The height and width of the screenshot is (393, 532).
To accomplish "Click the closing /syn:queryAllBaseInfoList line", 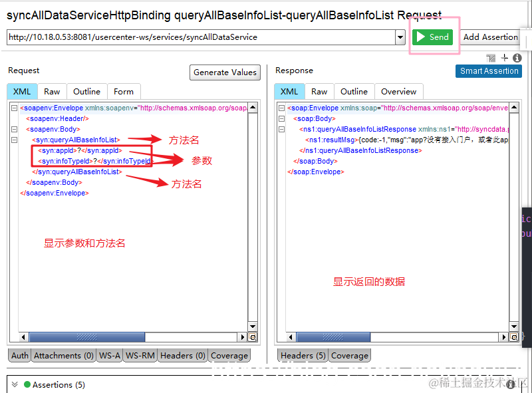I will 77,172.
